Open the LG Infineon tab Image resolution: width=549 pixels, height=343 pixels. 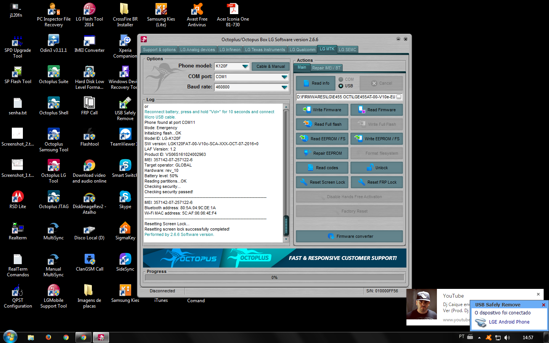[x=230, y=50]
